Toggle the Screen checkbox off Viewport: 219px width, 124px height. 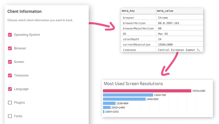click(x=10, y=62)
